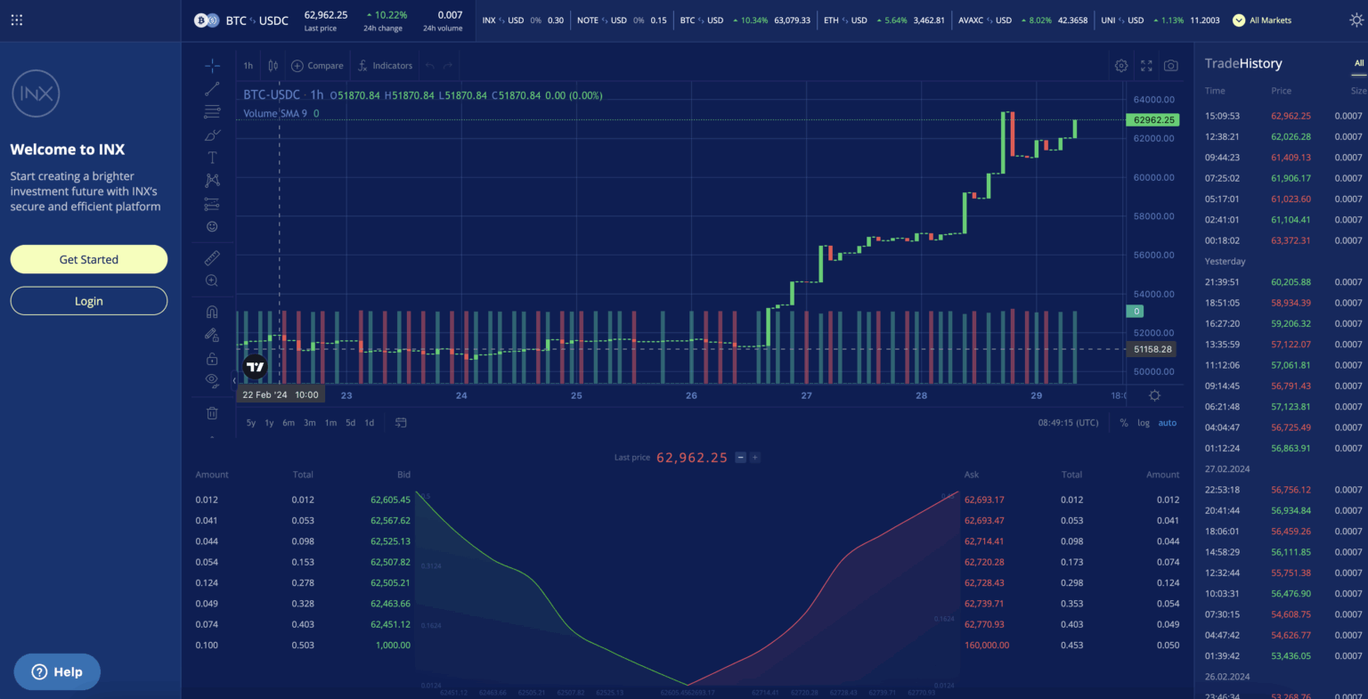Toggle magnet mode on the chart
Screen dimensions: 1368x699
212,313
